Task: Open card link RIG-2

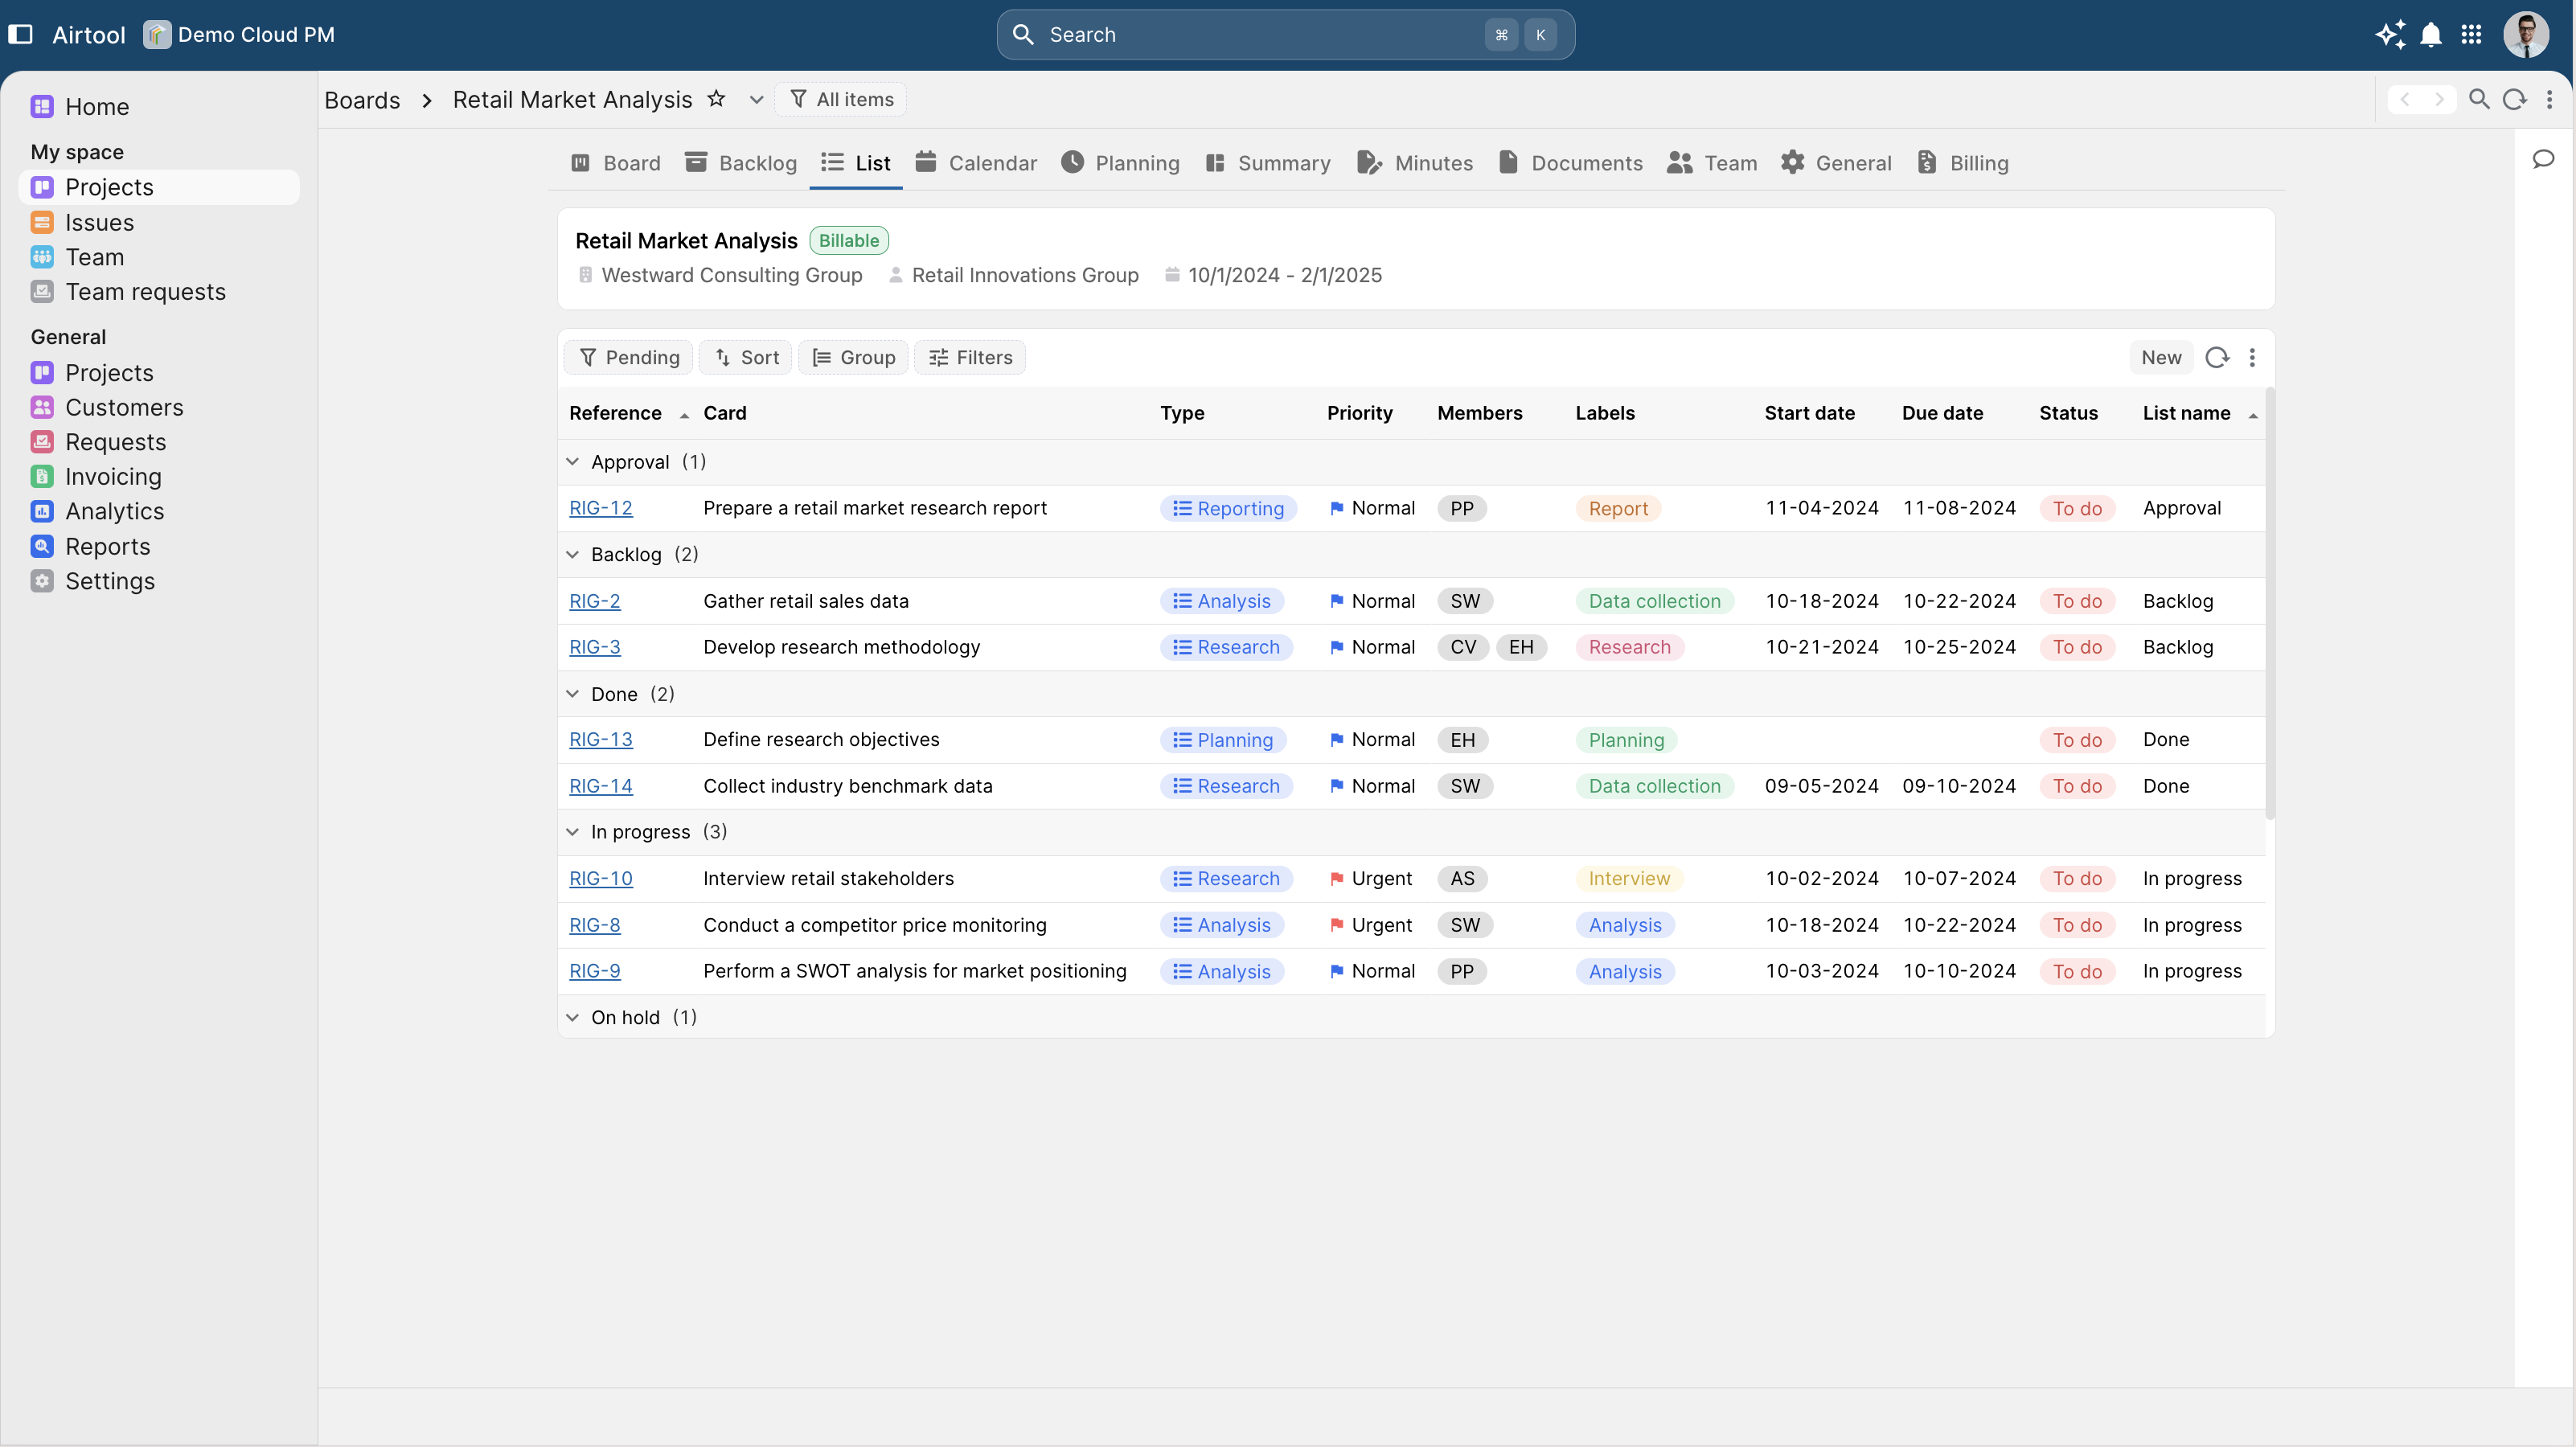Action: point(595,601)
